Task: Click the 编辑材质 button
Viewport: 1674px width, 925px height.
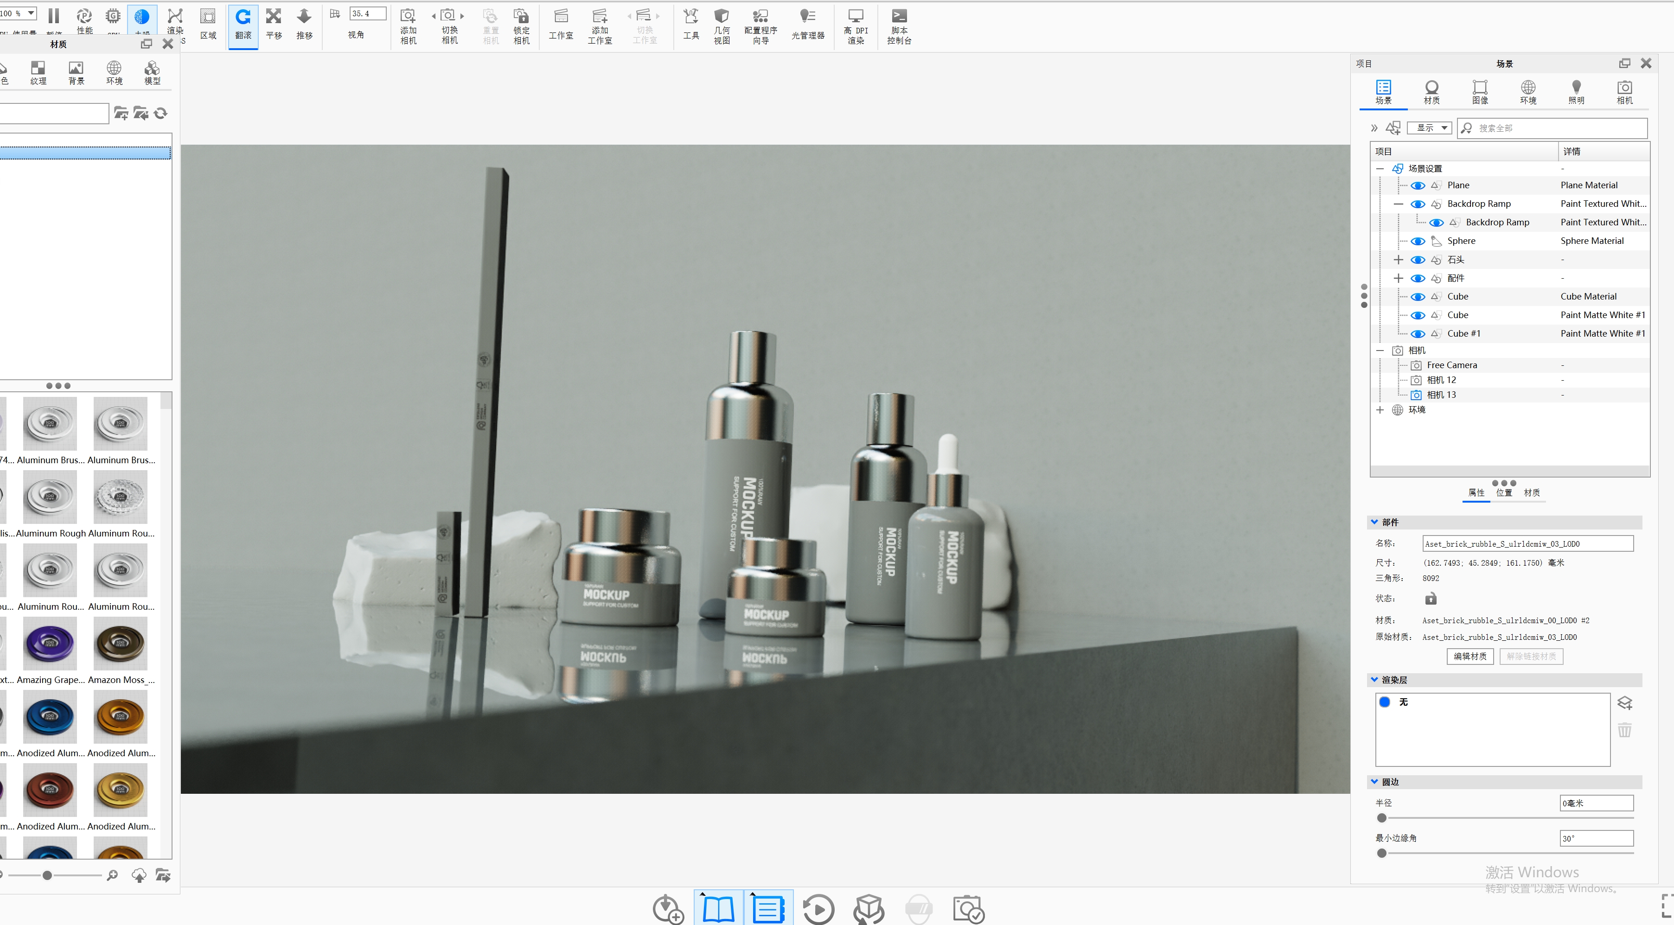Action: click(1470, 656)
